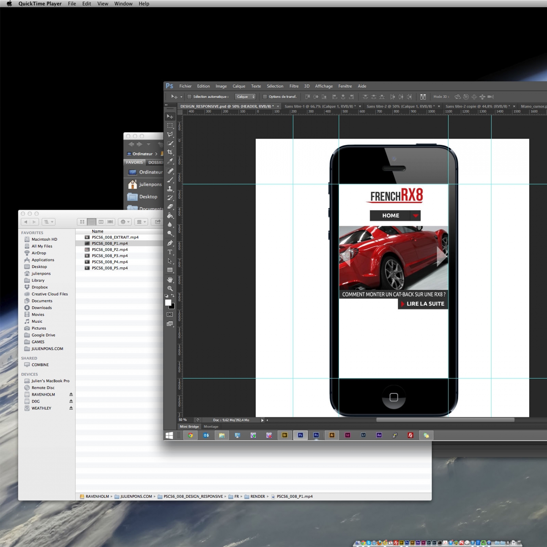Open the Calque menu
Image resolution: width=547 pixels, height=547 pixels.
click(x=239, y=86)
